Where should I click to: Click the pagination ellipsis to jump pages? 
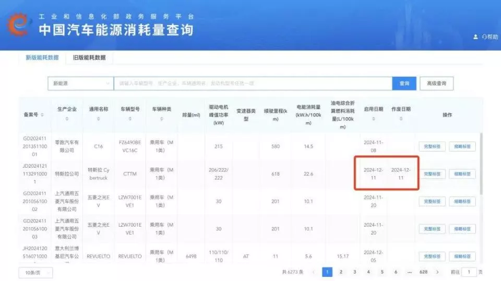409,272
